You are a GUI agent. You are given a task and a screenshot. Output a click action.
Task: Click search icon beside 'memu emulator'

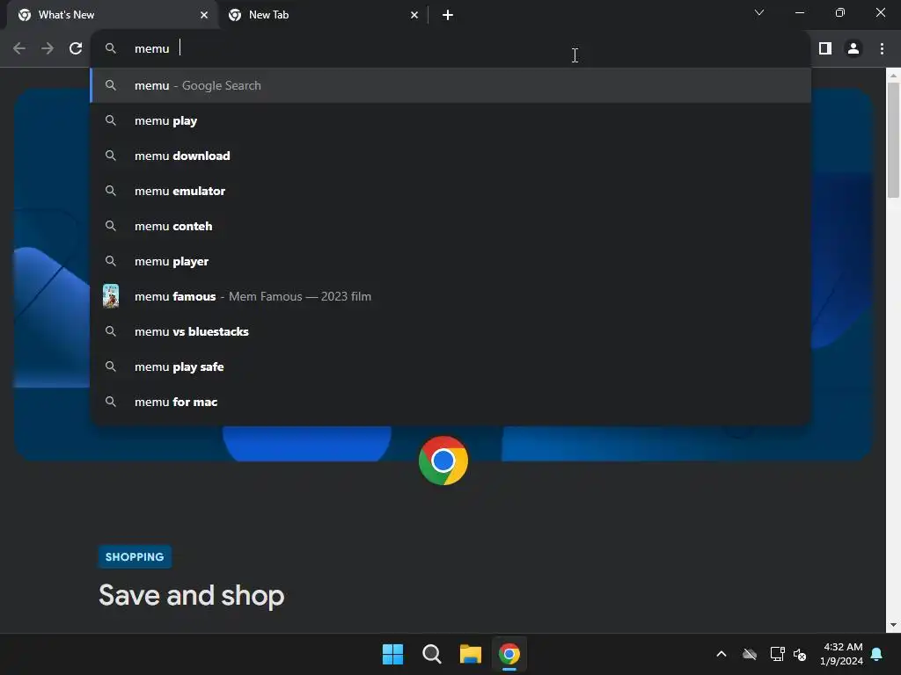coord(111,191)
